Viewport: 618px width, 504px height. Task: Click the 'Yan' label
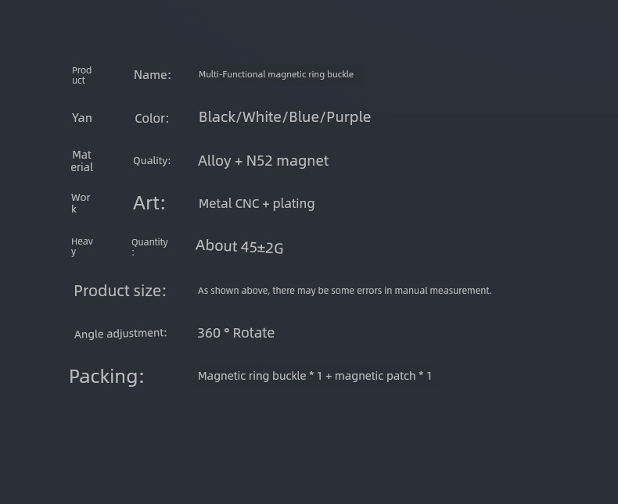pos(81,118)
